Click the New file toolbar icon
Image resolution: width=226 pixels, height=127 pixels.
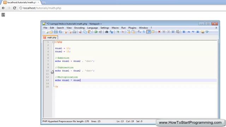[47, 32]
